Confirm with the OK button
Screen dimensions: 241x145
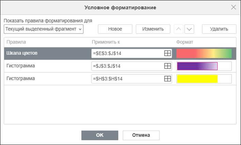(x=99, y=135)
